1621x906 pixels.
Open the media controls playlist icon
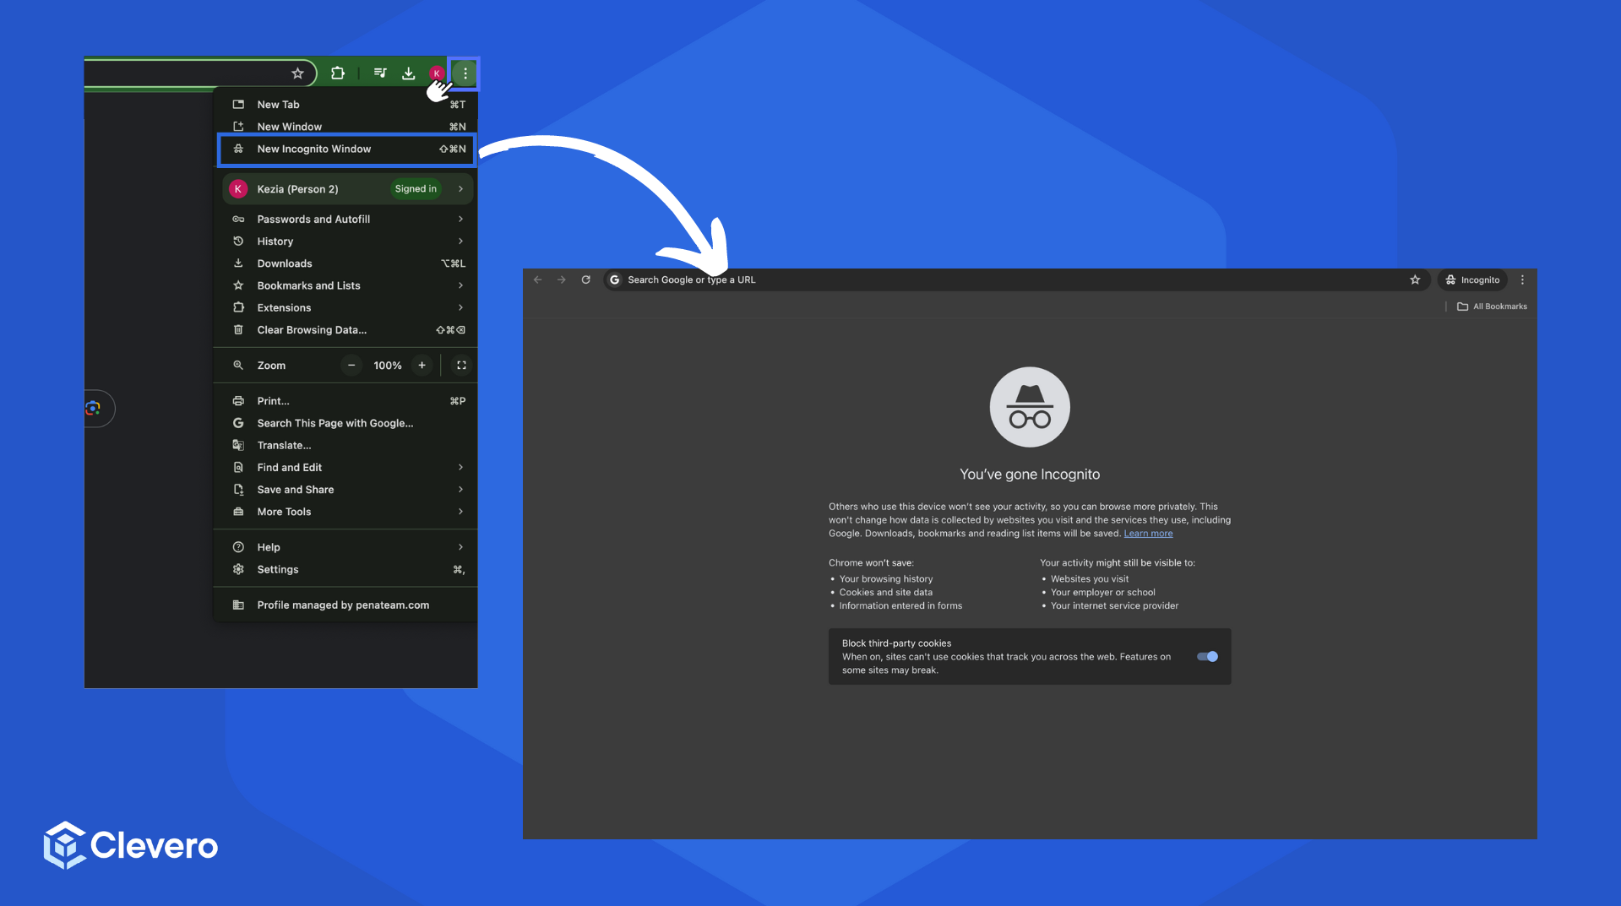pos(380,73)
